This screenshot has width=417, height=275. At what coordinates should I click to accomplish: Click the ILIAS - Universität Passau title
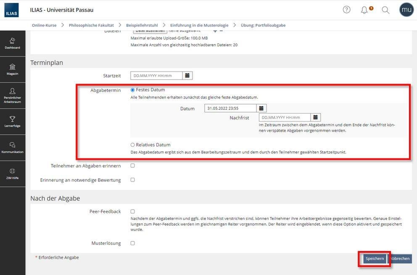[62, 10]
